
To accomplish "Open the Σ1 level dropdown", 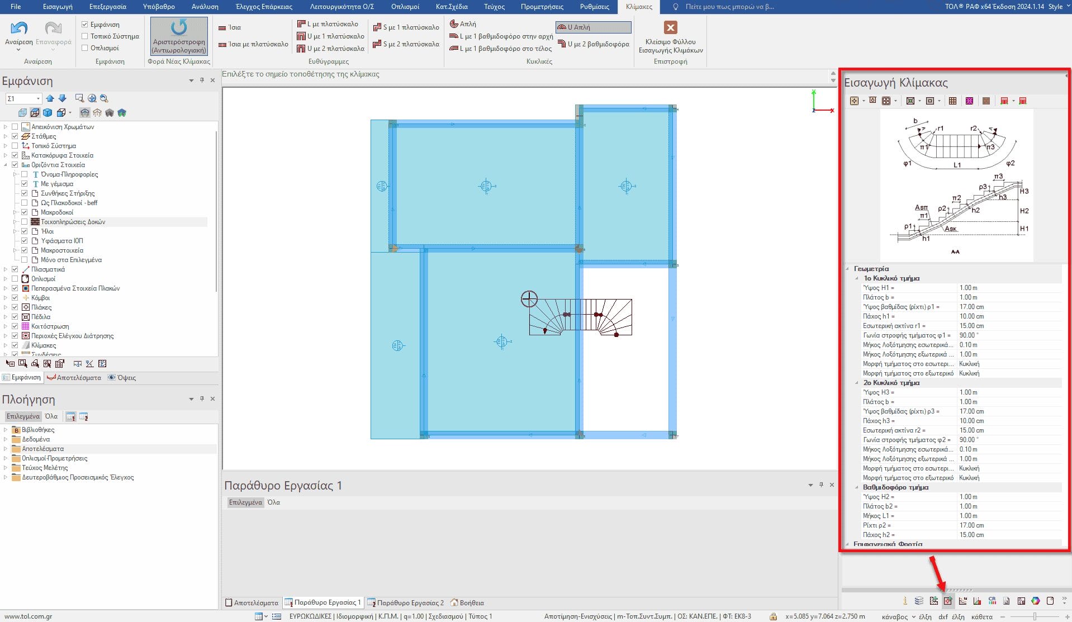I will point(38,99).
